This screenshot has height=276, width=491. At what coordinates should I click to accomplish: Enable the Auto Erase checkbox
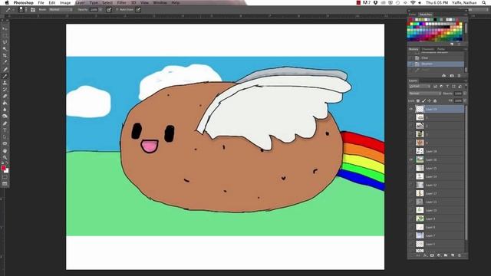[117, 10]
